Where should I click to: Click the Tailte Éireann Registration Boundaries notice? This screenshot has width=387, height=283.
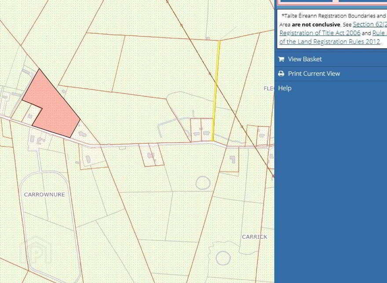[332, 29]
